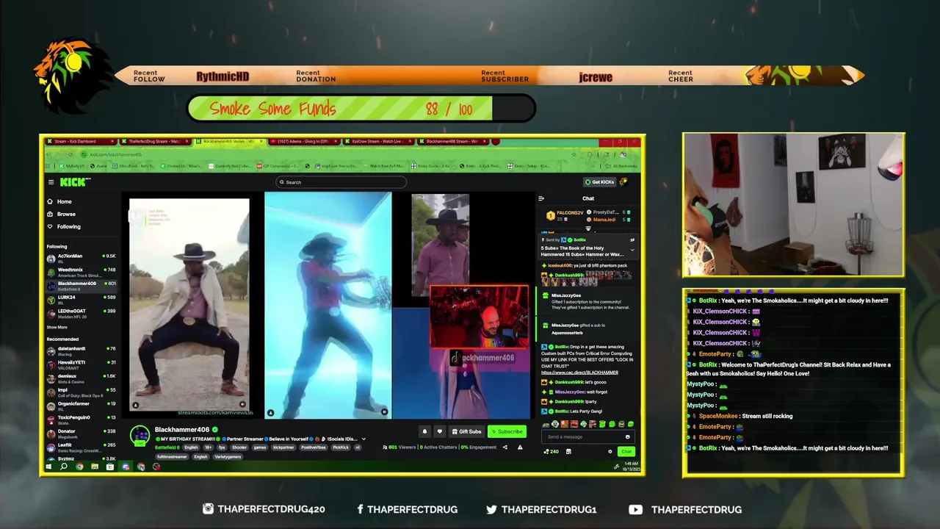Collapse the Chat panel with arrow icon

point(541,198)
